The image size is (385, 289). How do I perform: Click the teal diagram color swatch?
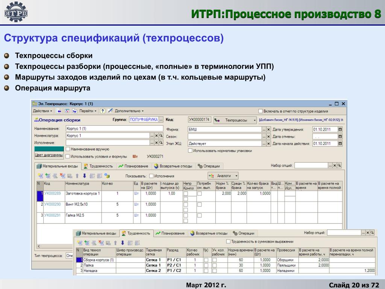click(x=49, y=149)
